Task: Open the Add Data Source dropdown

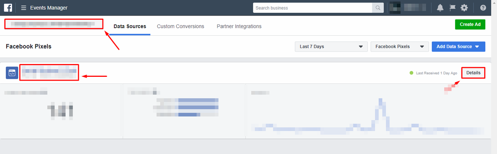Action: (459, 47)
